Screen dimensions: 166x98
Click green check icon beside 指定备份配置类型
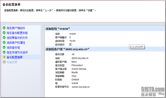pos(4,33)
